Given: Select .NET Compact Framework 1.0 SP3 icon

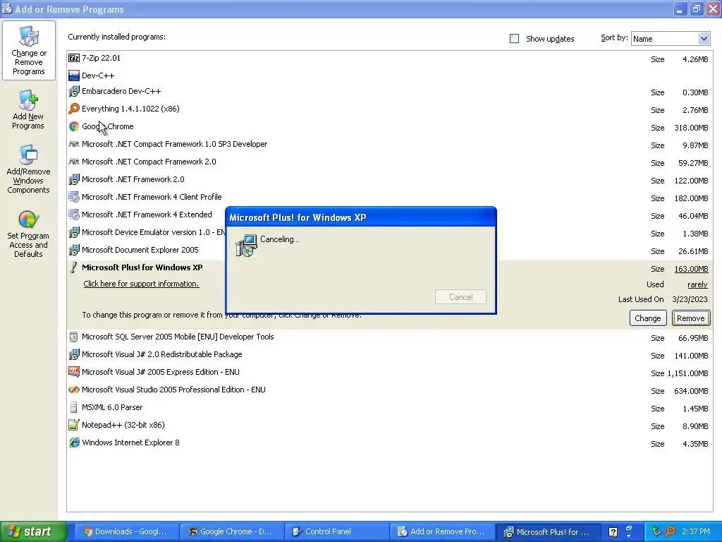Looking at the screenshot, I should (73, 144).
